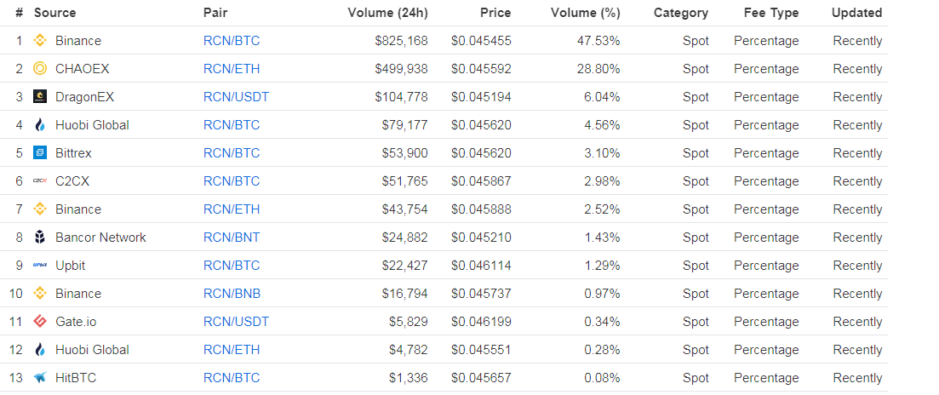Click Binance logo in the RCN/BNB row

[39, 294]
